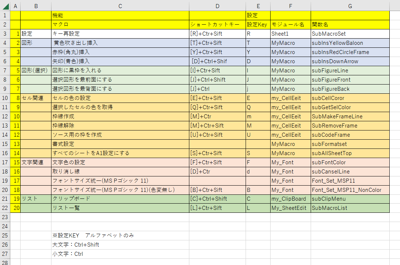The width and height of the screenshot is (400, 265).
Task: Click module cell Sheet1
Action: (x=290, y=34)
